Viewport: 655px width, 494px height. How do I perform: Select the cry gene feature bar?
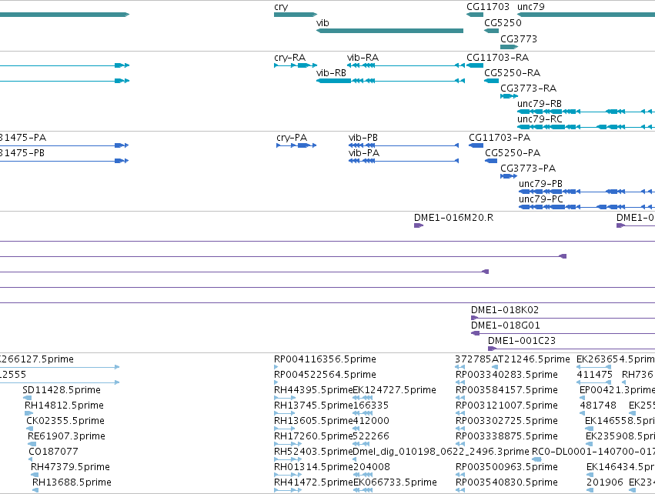(296, 15)
